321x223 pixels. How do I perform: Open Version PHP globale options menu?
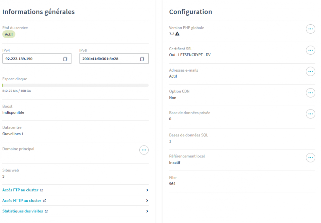point(310,29)
